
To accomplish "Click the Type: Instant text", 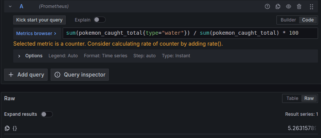I will (x=176, y=56).
